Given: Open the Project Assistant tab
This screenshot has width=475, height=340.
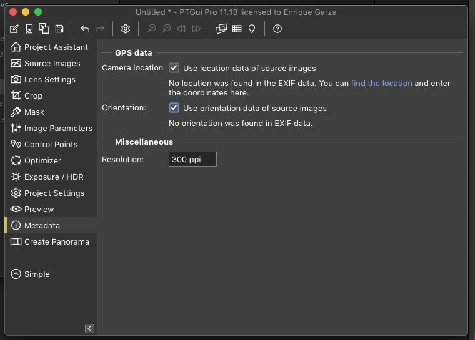Looking at the screenshot, I should (56, 47).
